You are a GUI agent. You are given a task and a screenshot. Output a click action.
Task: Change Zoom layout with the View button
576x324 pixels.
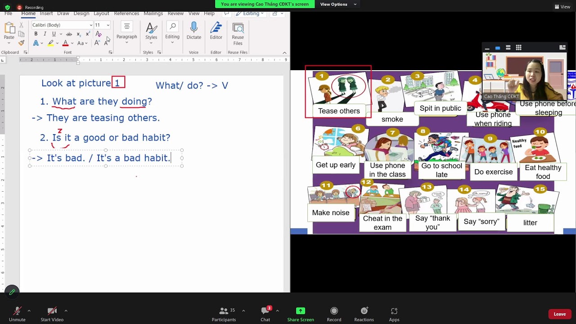tap(562, 7)
